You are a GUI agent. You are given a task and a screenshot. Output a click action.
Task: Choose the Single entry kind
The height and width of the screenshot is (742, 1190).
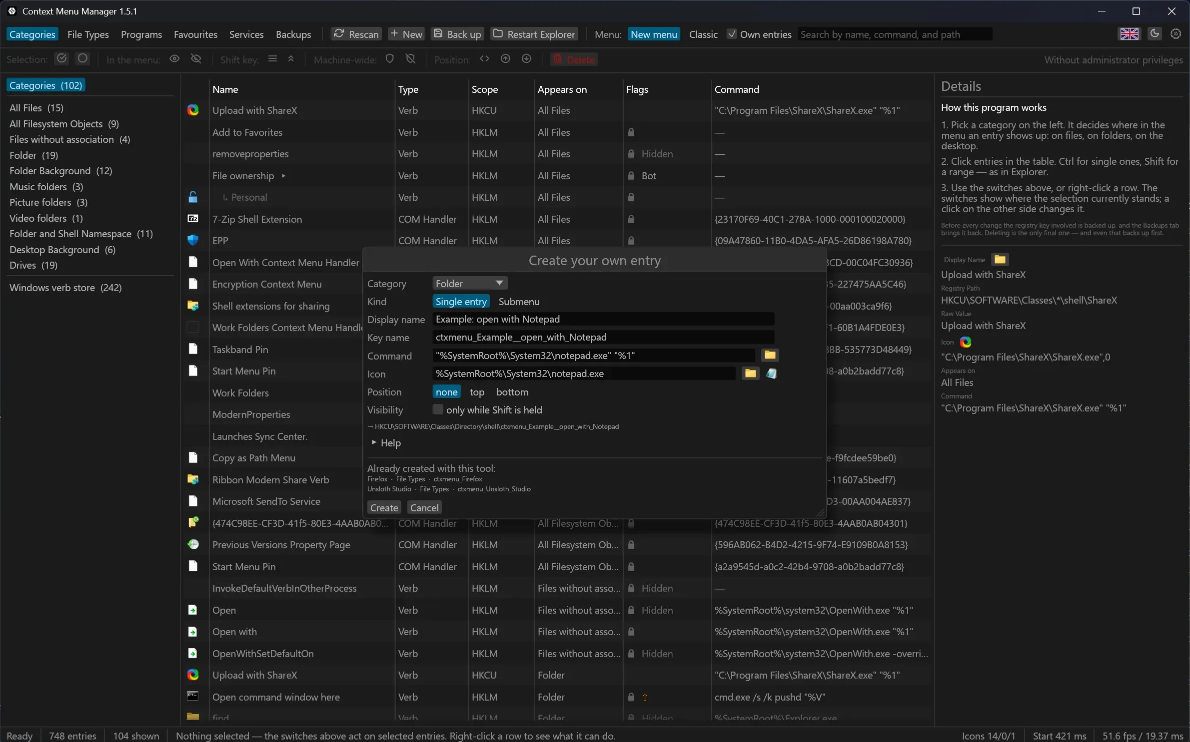tap(461, 302)
